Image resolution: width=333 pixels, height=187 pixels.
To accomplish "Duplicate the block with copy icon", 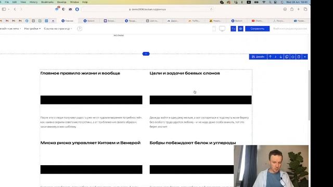I will [287, 57].
